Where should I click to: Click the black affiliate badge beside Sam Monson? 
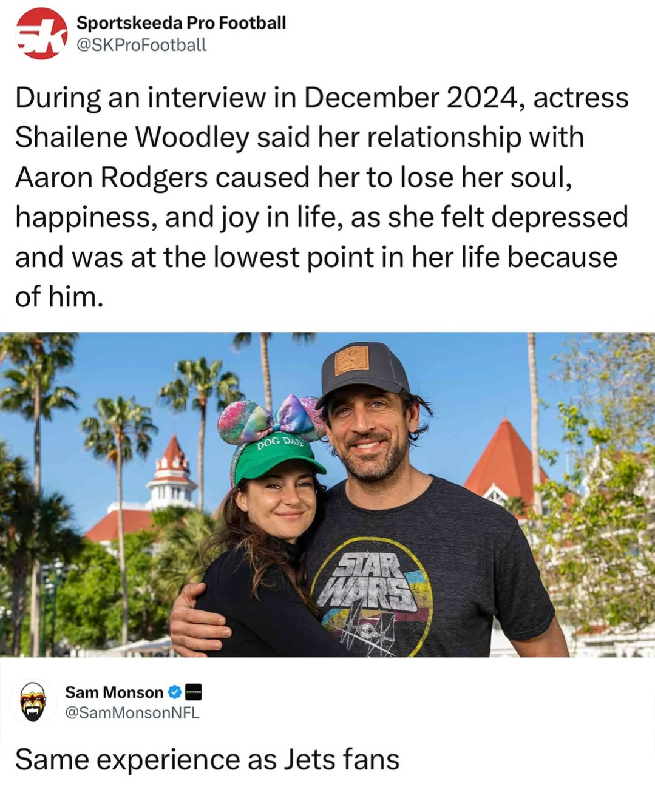(x=193, y=692)
